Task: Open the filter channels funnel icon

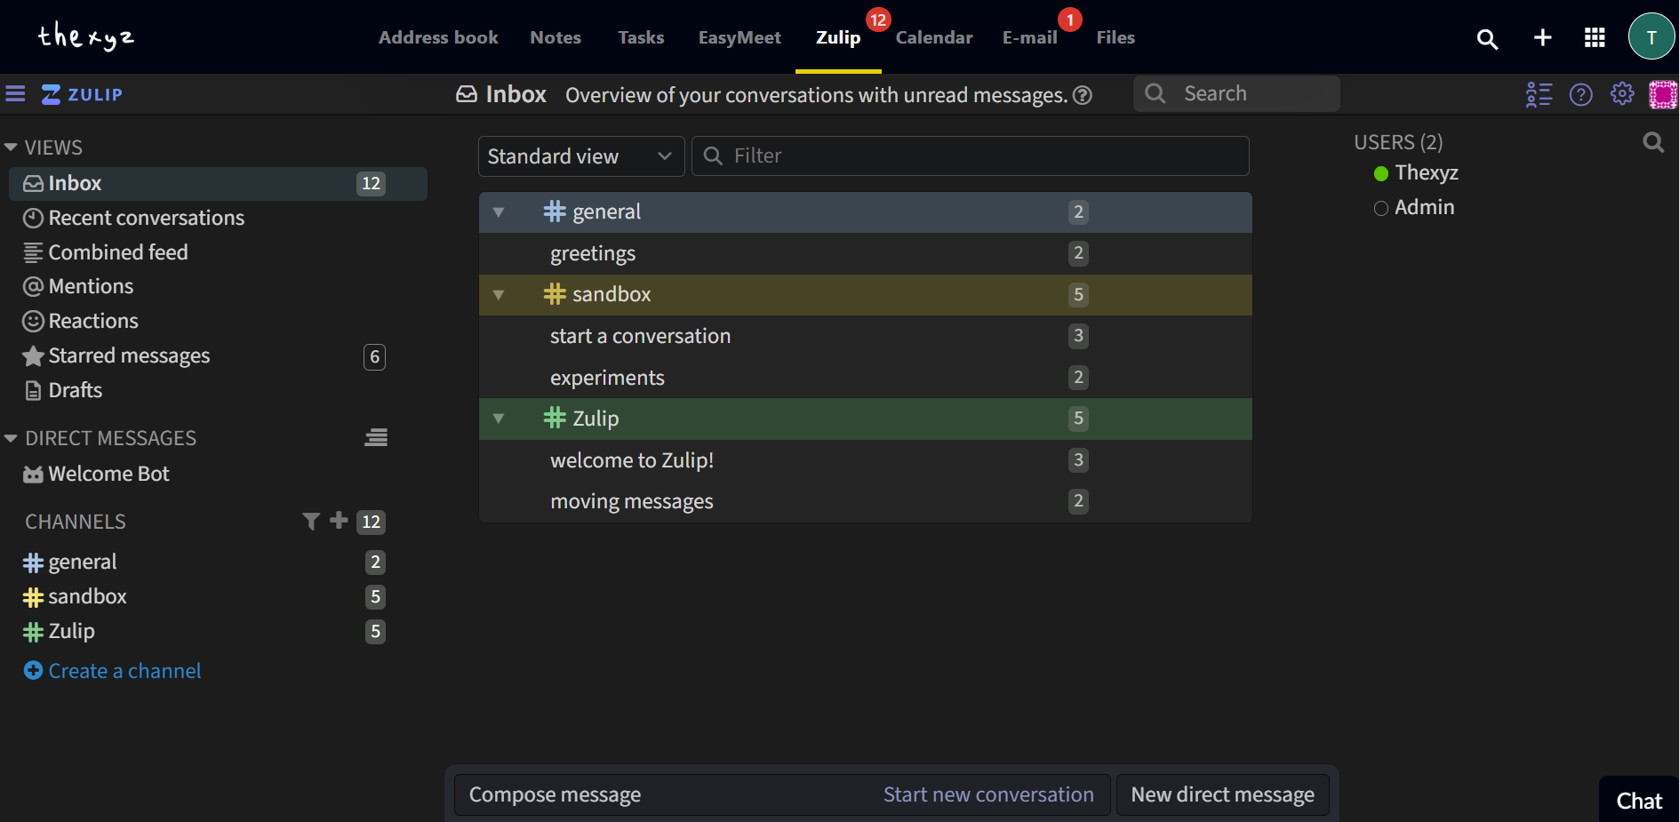Action: click(310, 522)
